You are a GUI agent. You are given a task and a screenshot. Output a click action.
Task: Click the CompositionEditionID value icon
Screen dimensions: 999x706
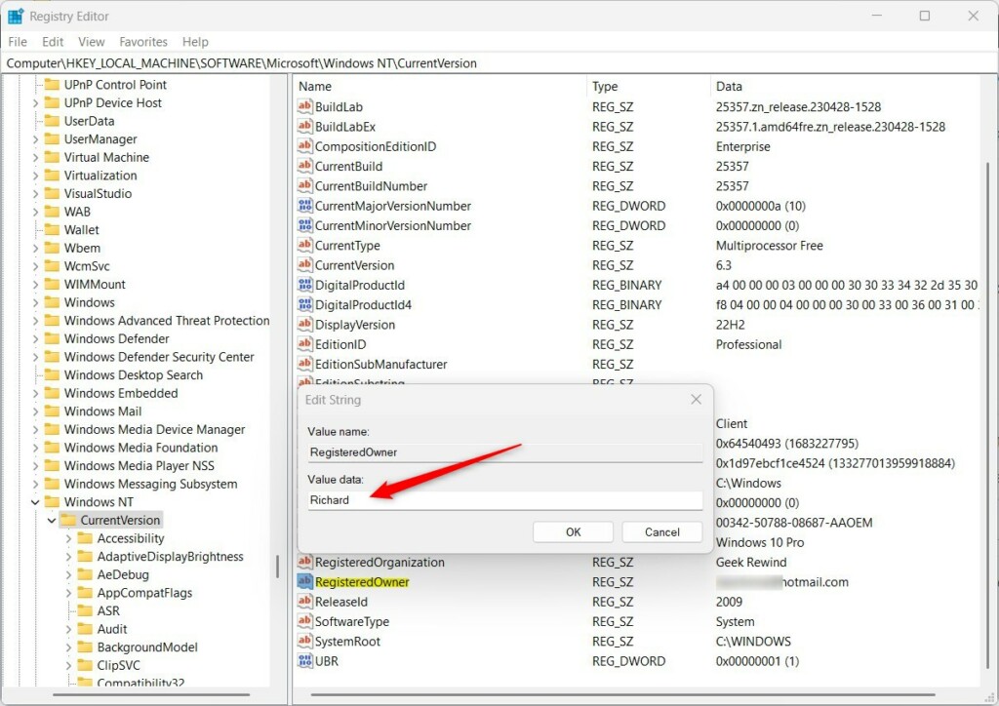[305, 146]
